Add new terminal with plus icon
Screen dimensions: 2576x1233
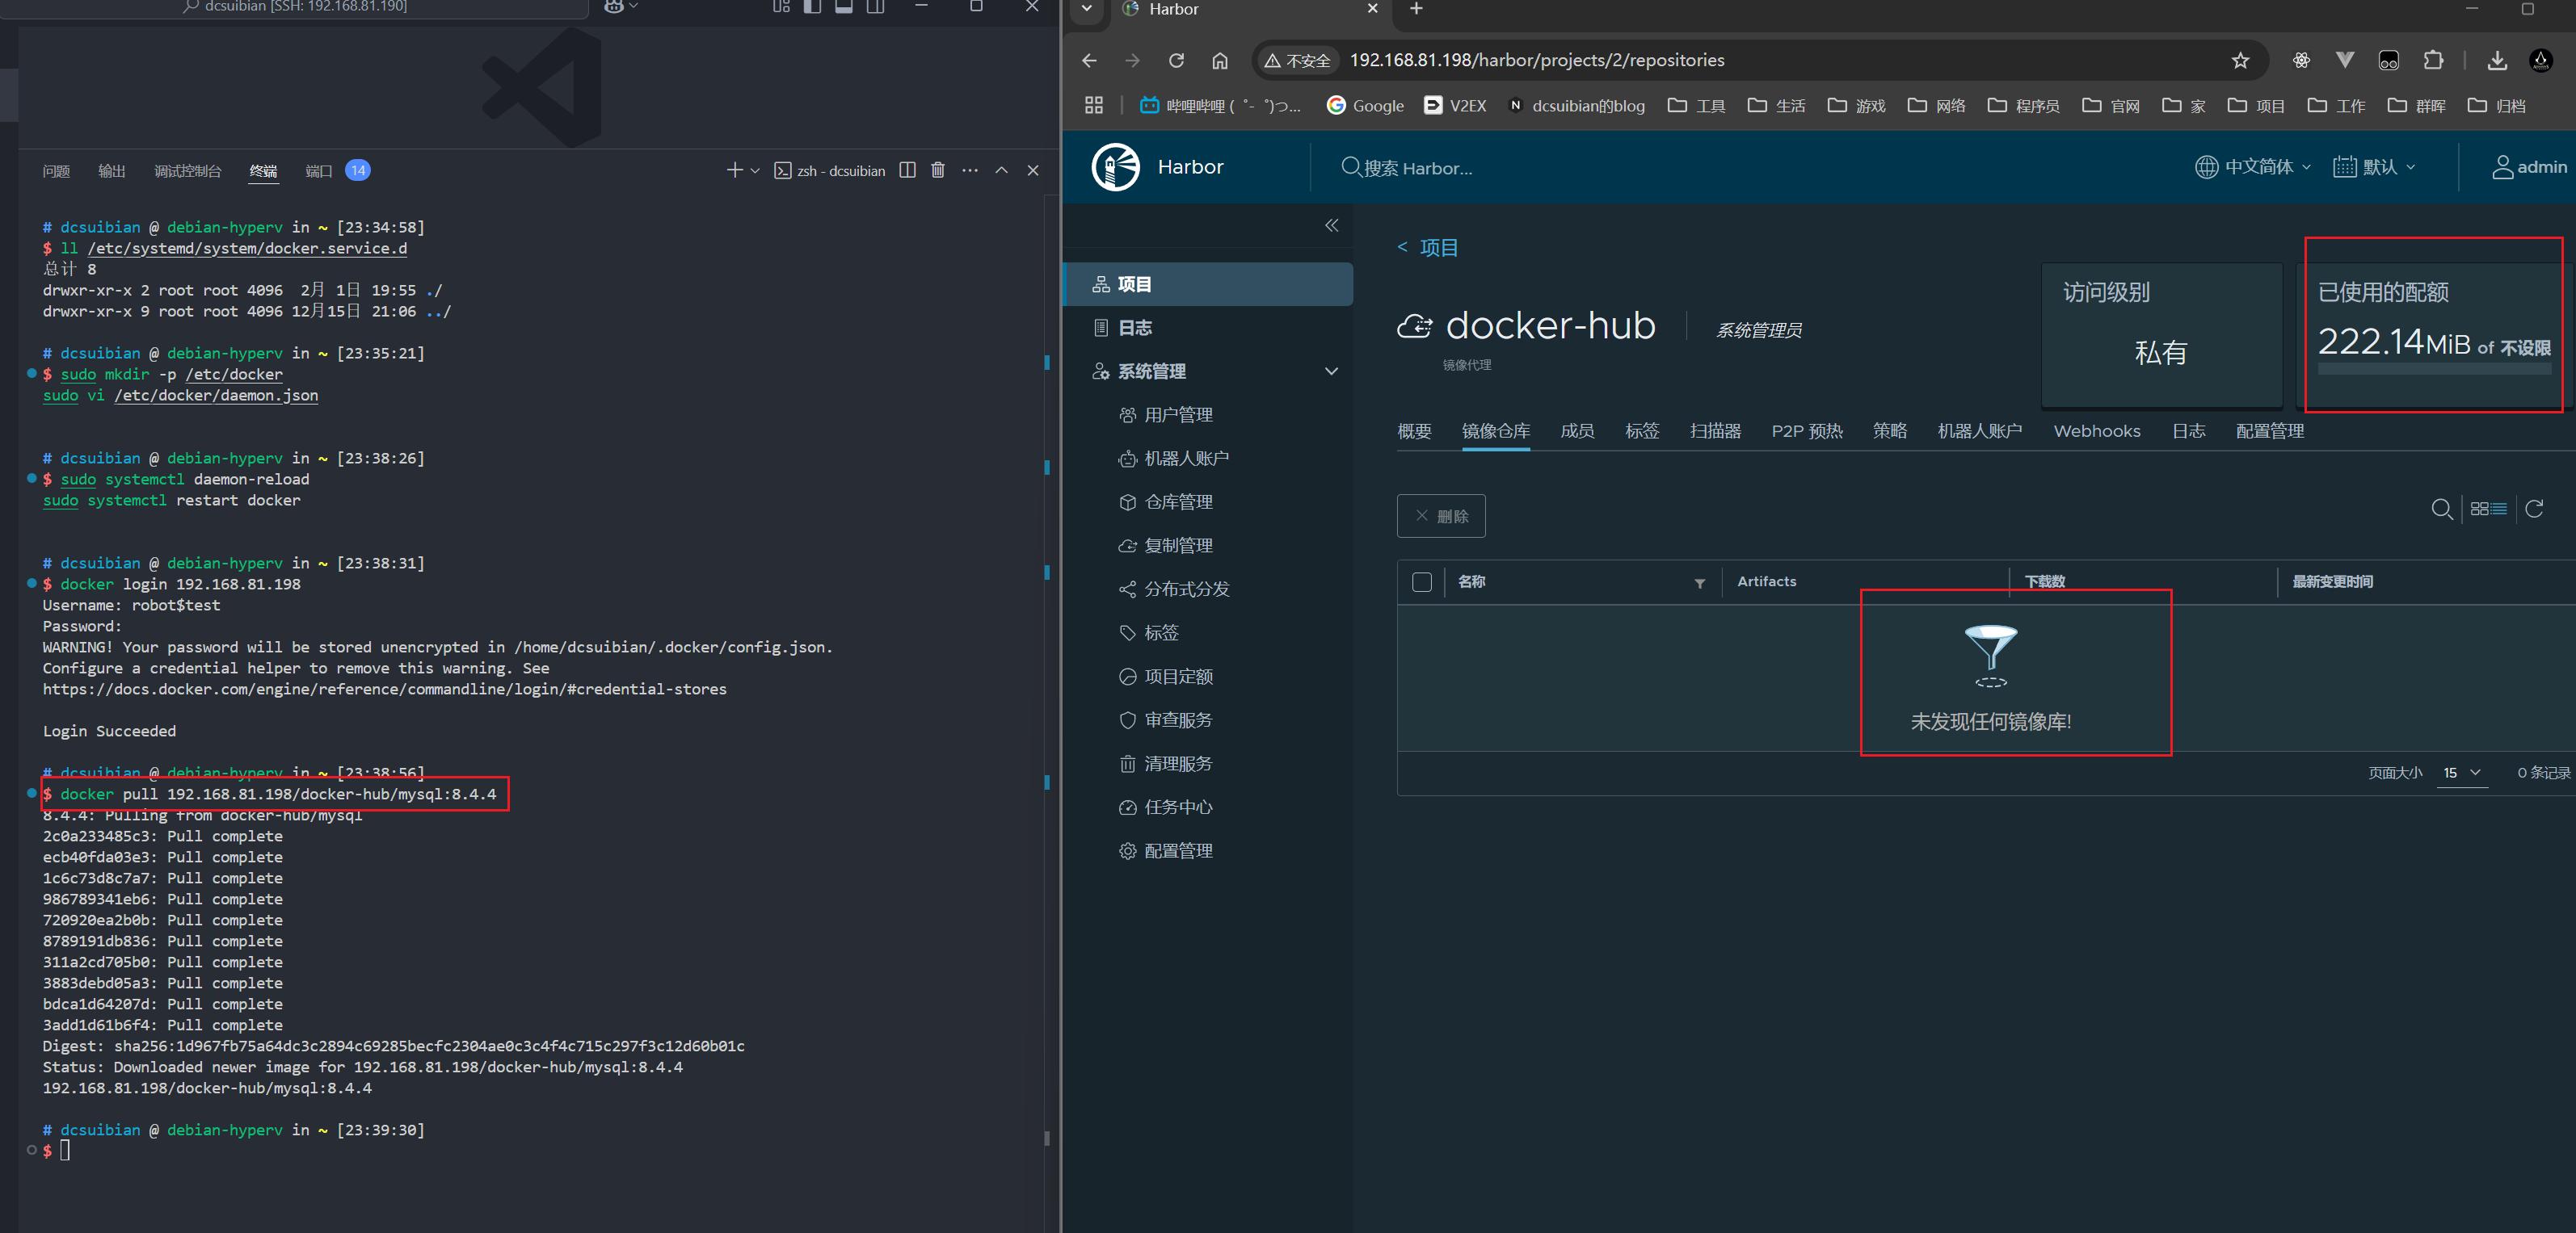coord(735,171)
